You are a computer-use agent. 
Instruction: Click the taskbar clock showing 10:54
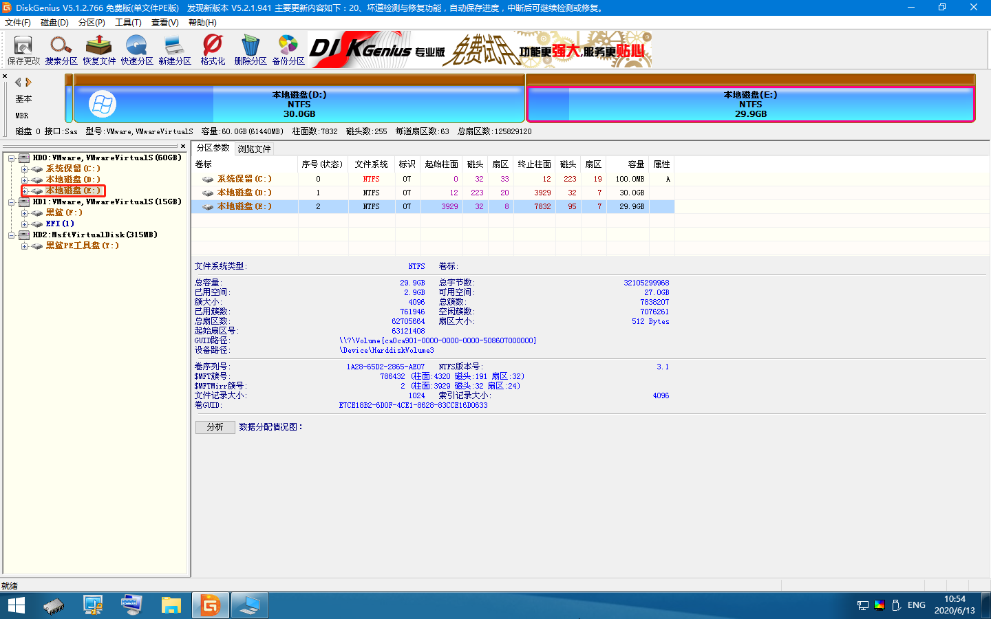coord(955,605)
